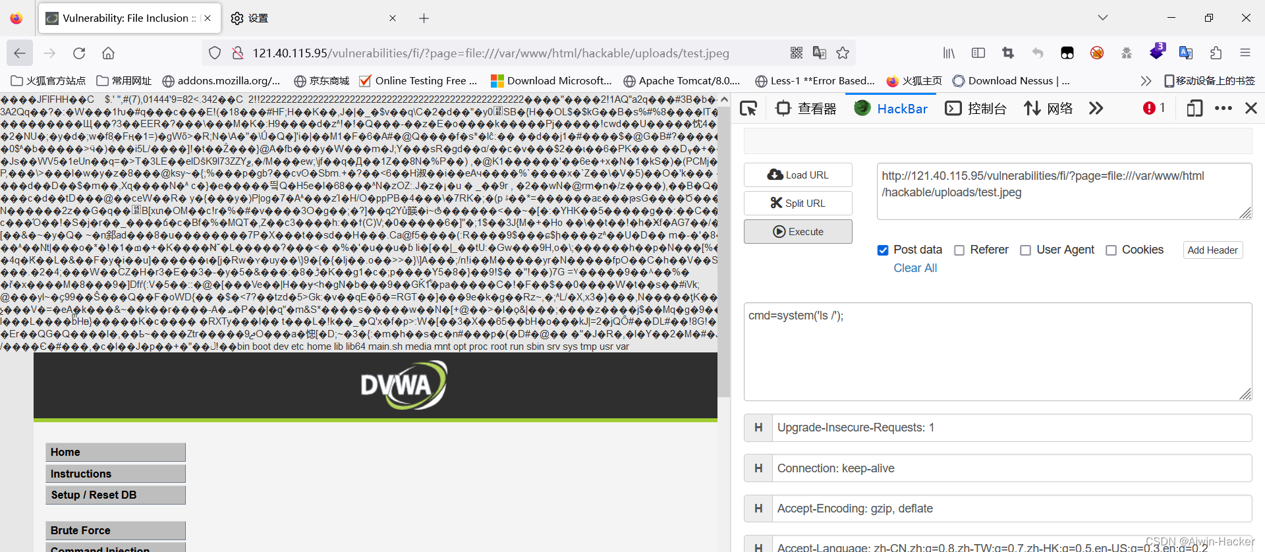Focus the post data cmd text area
The width and height of the screenshot is (1265, 552).
coord(998,352)
